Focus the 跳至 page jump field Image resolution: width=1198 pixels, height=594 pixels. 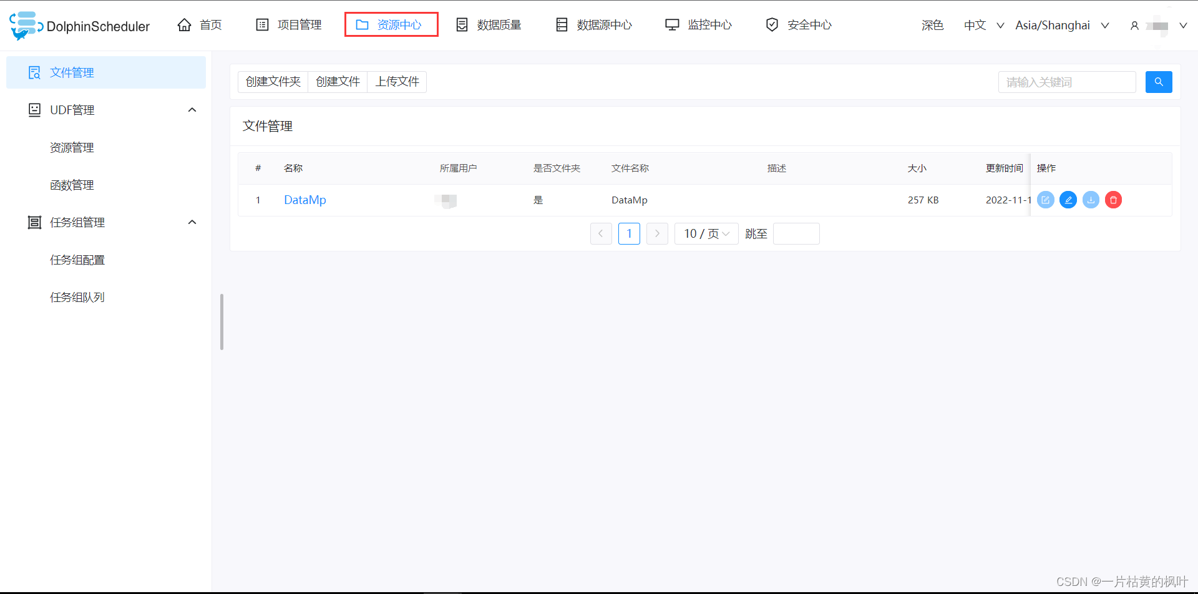pos(796,233)
